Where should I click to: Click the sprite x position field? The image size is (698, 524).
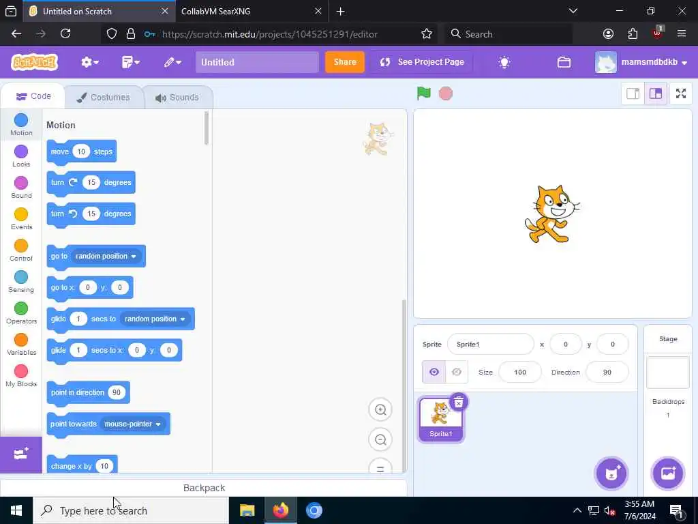click(x=566, y=344)
